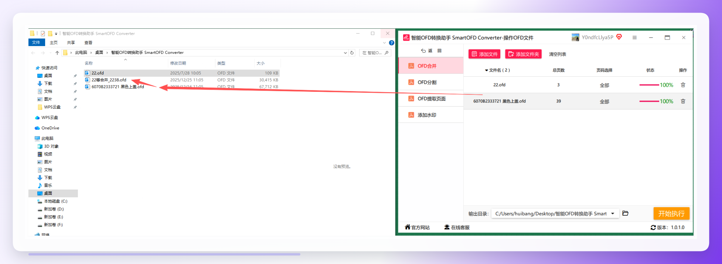Open 新加卷 (E:) in sidebar
The height and width of the screenshot is (264, 722).
point(54,217)
